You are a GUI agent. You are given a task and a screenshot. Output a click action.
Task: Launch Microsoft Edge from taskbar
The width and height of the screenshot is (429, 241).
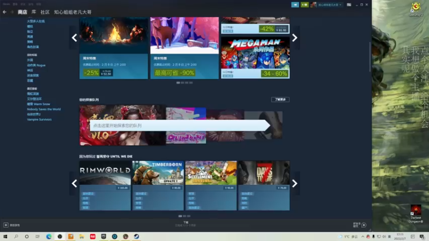[x=49, y=236]
